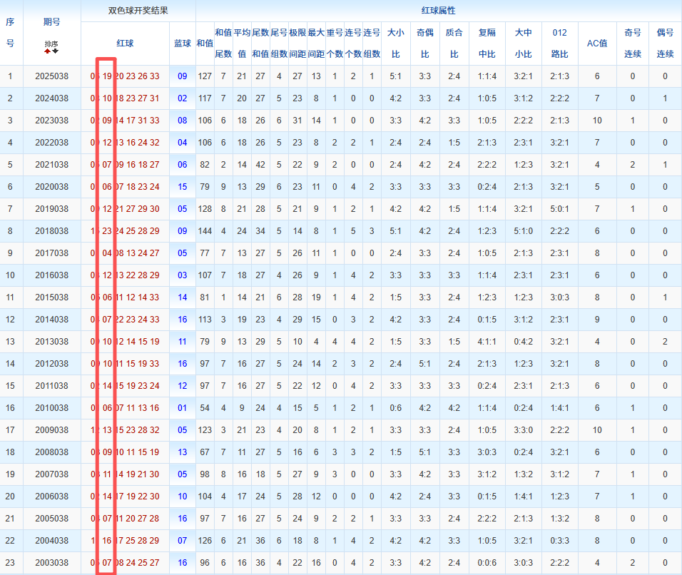Click the 012路比 column header

(560, 44)
